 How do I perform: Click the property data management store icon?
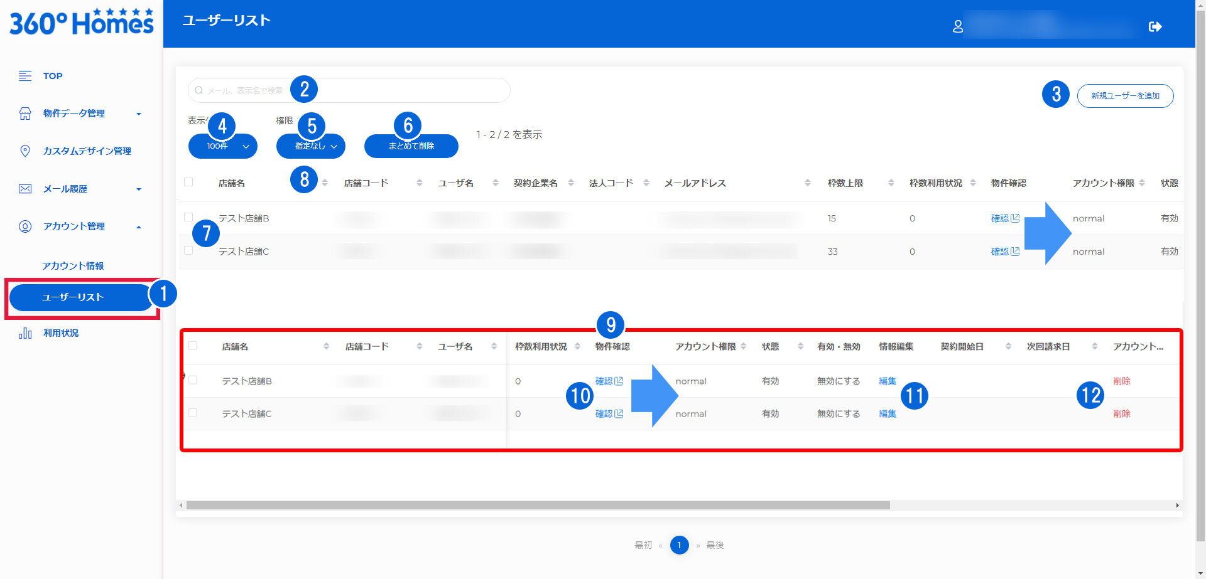coord(25,114)
